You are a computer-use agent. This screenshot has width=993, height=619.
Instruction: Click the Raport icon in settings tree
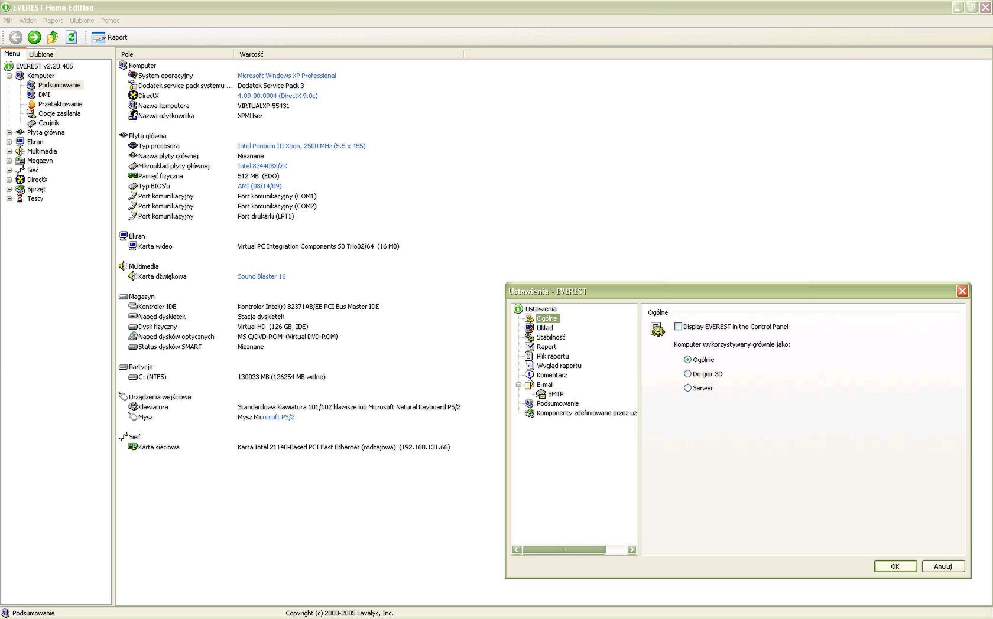tap(530, 347)
